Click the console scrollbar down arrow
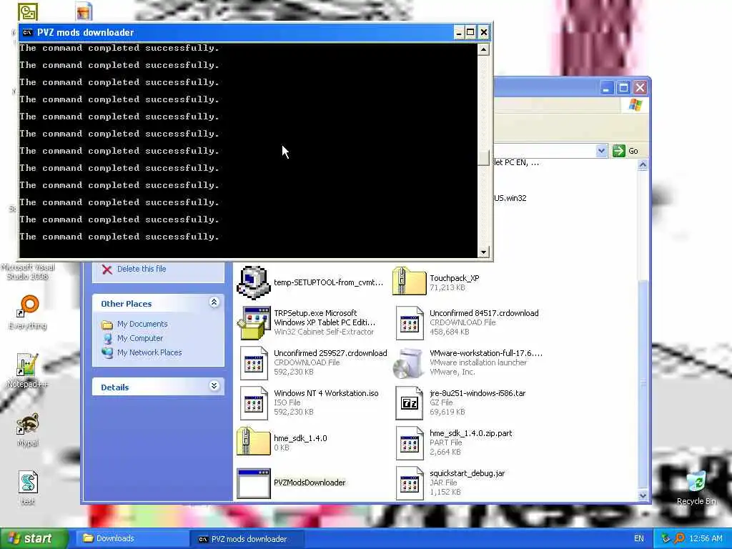Viewport: 732px width, 549px height. click(x=484, y=252)
